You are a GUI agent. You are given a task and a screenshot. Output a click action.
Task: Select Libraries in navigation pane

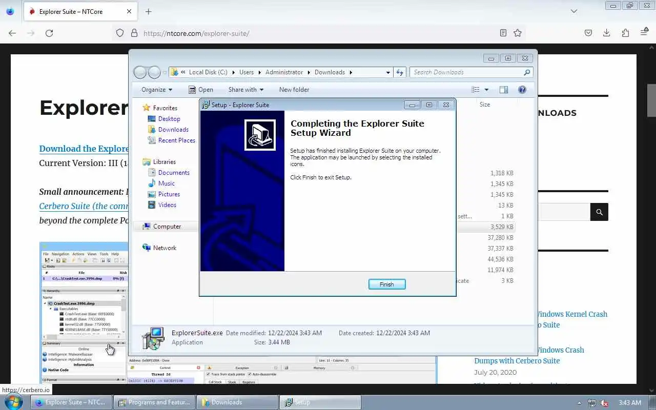point(164,162)
